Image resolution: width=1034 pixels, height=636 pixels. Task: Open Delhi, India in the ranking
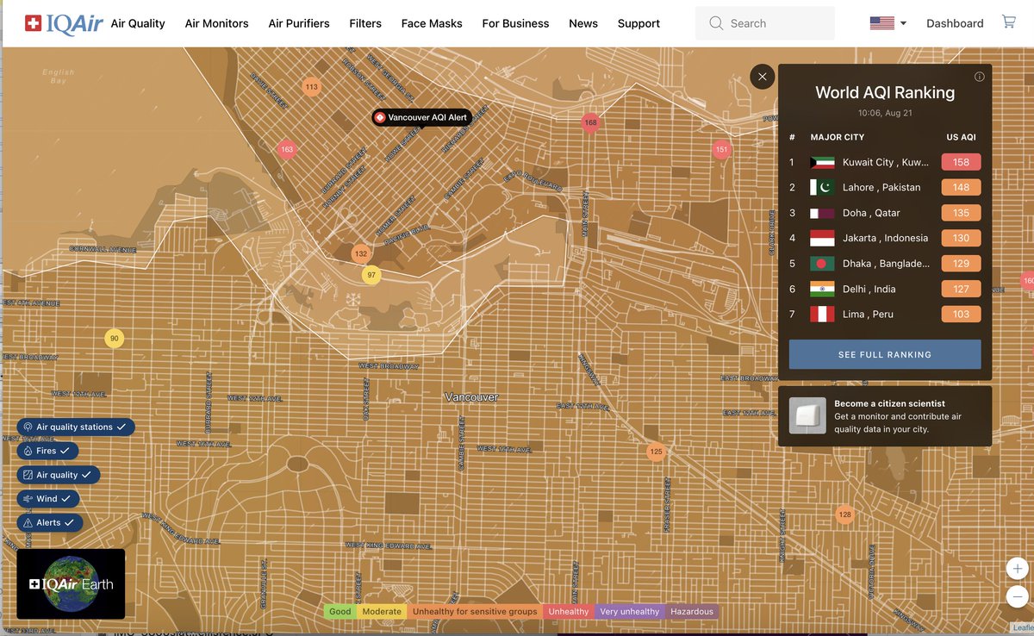point(885,289)
